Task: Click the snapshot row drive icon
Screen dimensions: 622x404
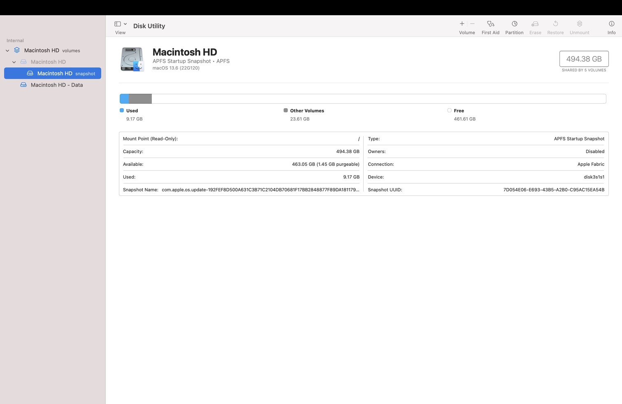Action: point(30,73)
